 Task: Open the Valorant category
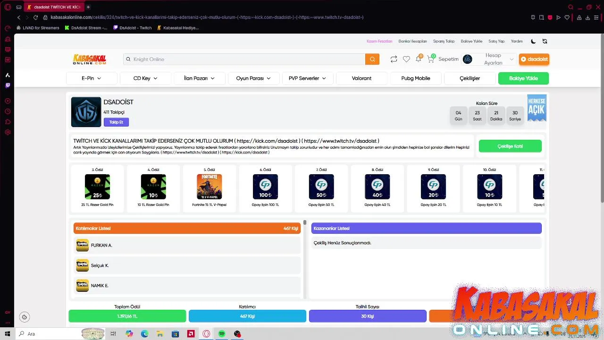point(361,78)
